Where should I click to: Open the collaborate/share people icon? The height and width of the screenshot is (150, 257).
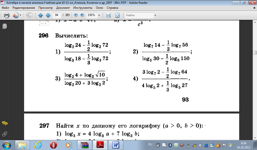[x=16, y=15]
